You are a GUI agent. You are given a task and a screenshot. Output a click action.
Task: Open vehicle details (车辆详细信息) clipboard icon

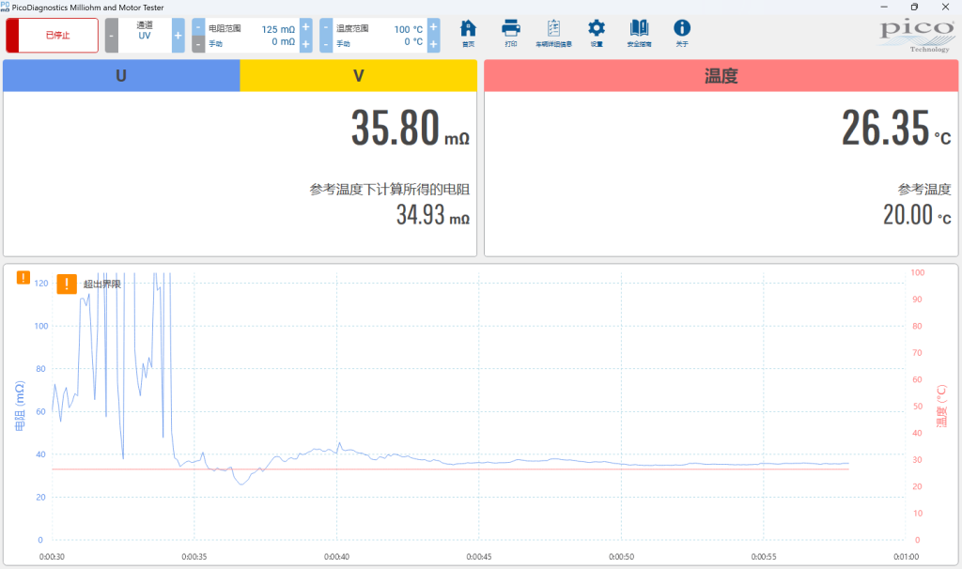(553, 29)
